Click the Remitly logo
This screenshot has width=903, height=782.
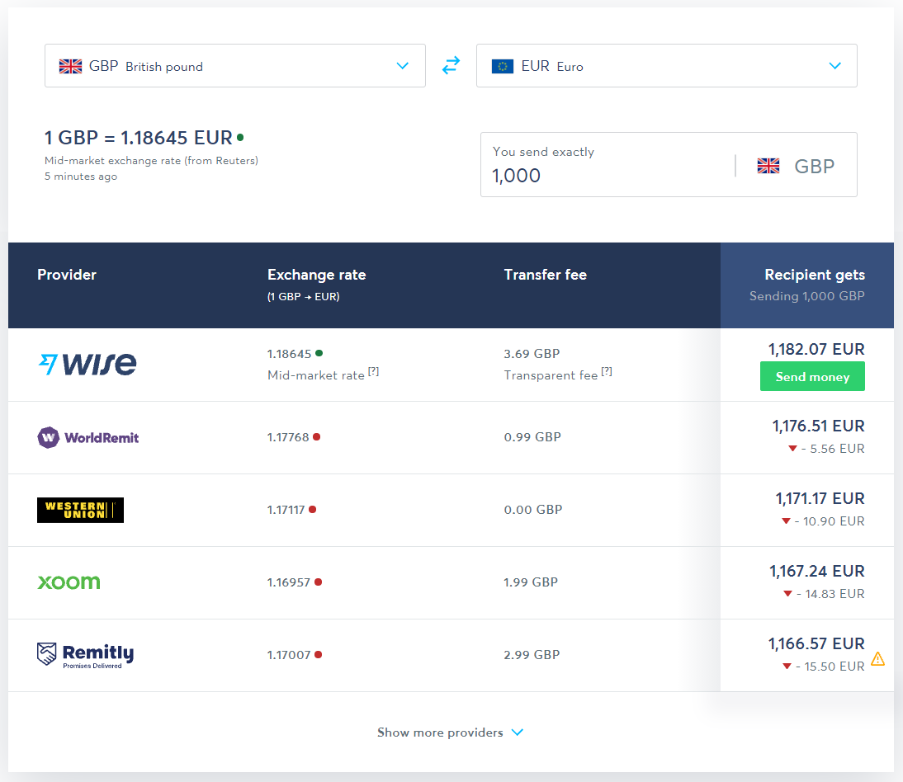85,656
